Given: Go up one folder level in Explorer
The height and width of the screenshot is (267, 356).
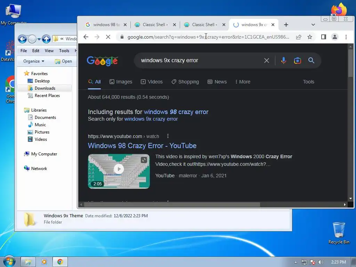Looking at the screenshot, I should pyautogui.click(x=46, y=39).
